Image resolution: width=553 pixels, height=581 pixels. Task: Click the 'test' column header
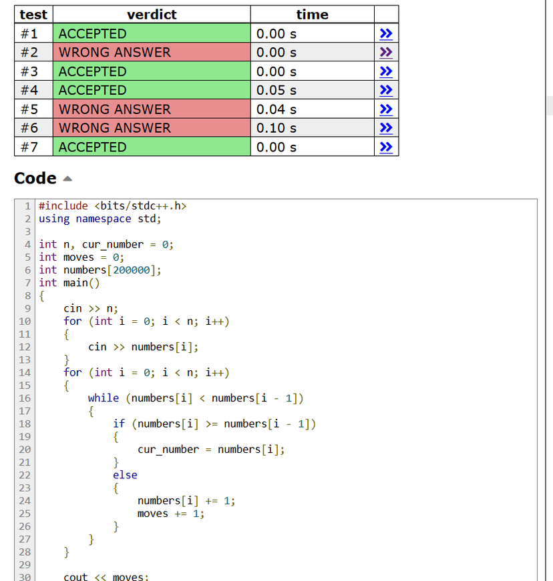[33, 15]
